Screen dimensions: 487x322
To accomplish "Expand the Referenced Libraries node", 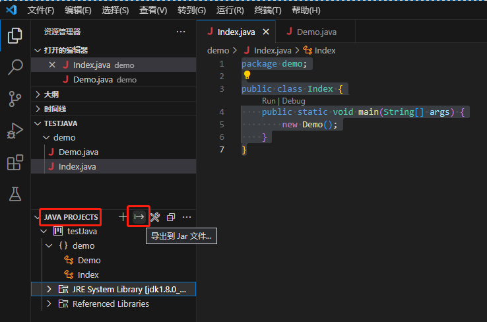I will 49,304.
